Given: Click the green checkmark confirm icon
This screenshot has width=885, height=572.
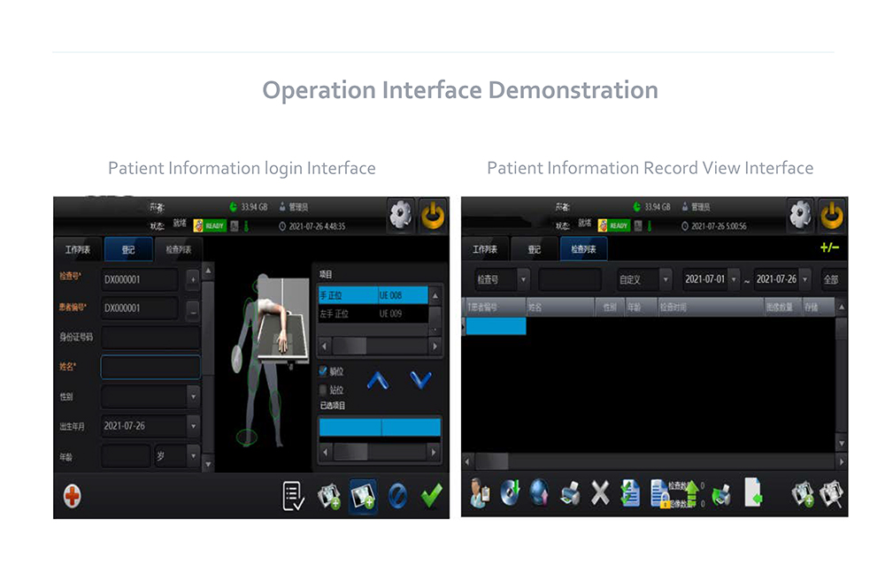Looking at the screenshot, I should (431, 496).
